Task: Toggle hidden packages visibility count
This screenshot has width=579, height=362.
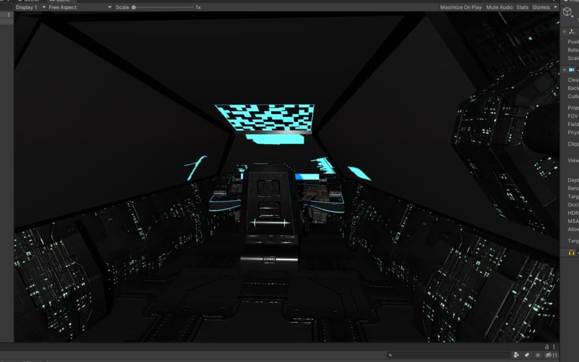Action: point(551,355)
